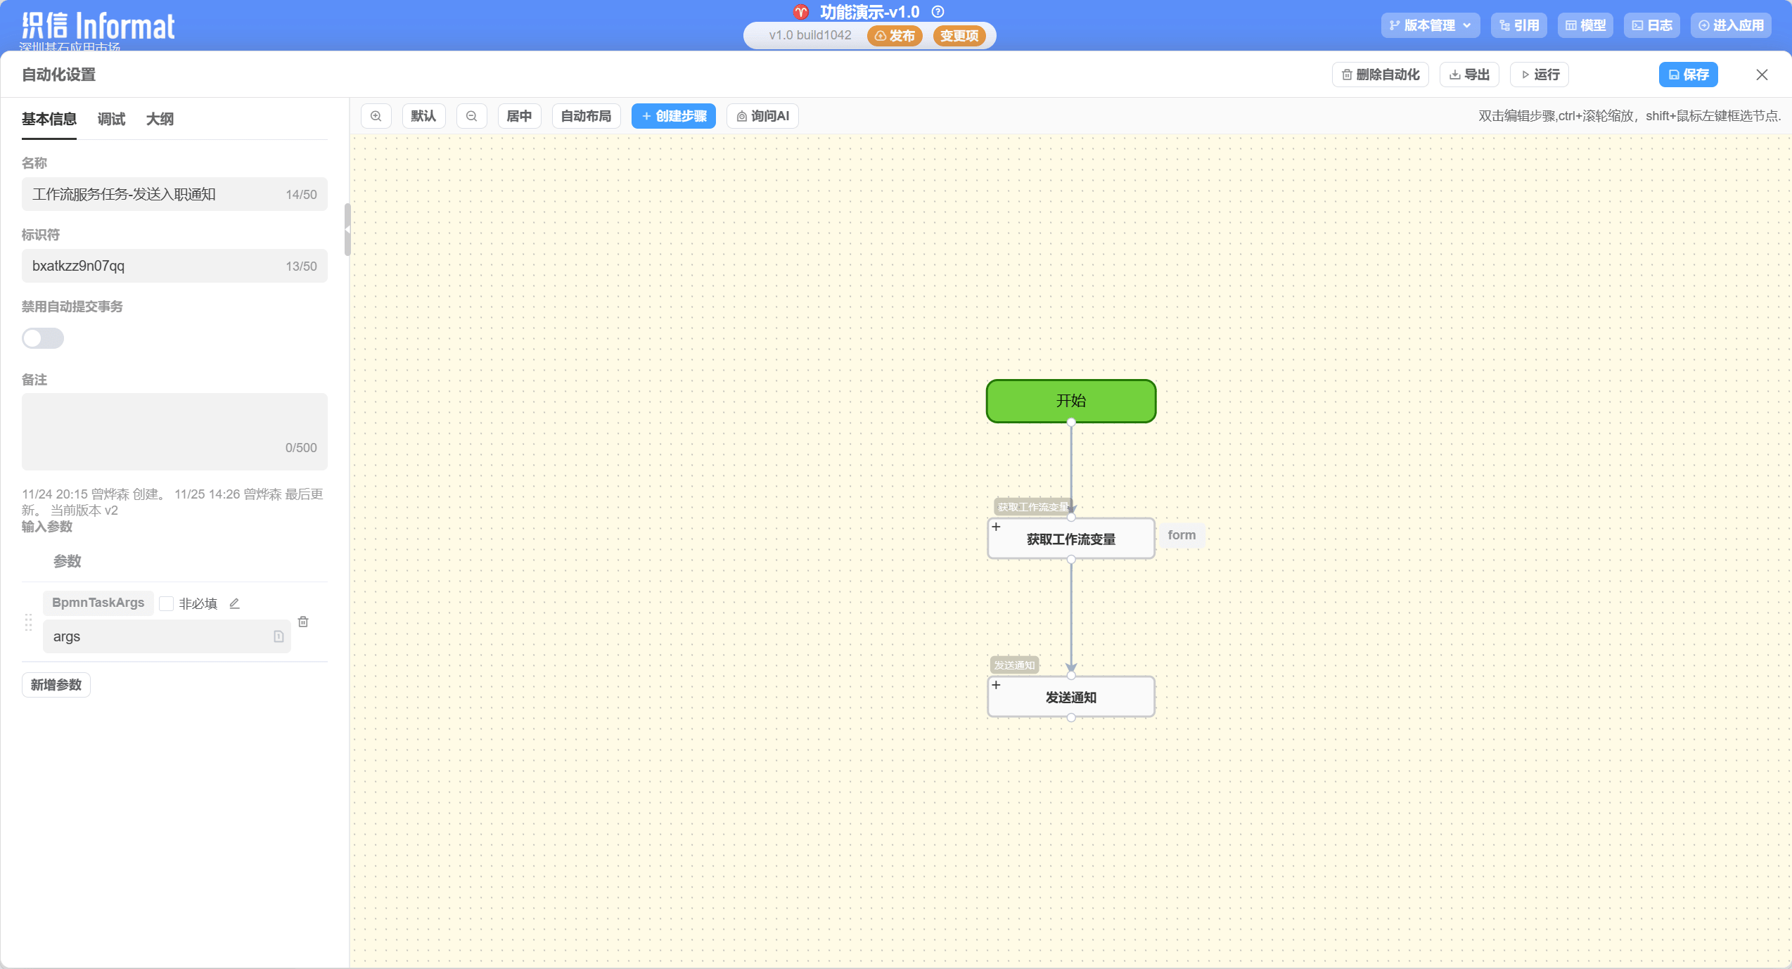
Task: Click the help icon beside 功能演示-v1.0
Action: pos(937,12)
